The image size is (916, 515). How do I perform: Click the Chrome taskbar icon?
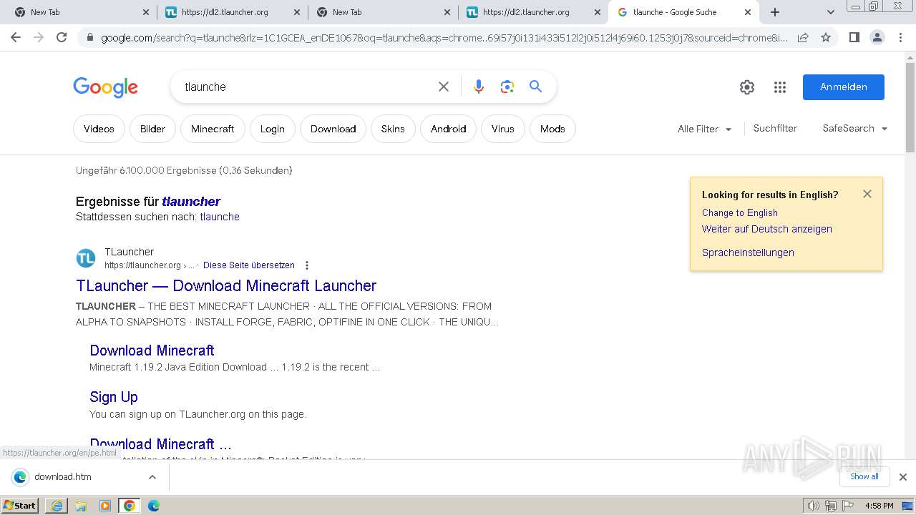coord(130,506)
